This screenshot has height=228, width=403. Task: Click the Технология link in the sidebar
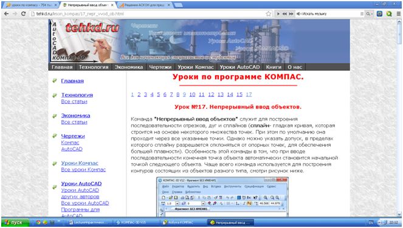tap(77, 95)
